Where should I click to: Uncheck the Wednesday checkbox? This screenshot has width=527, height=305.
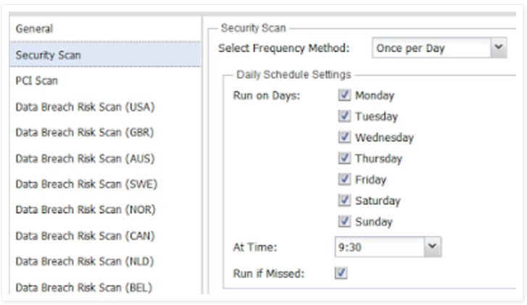point(344,137)
